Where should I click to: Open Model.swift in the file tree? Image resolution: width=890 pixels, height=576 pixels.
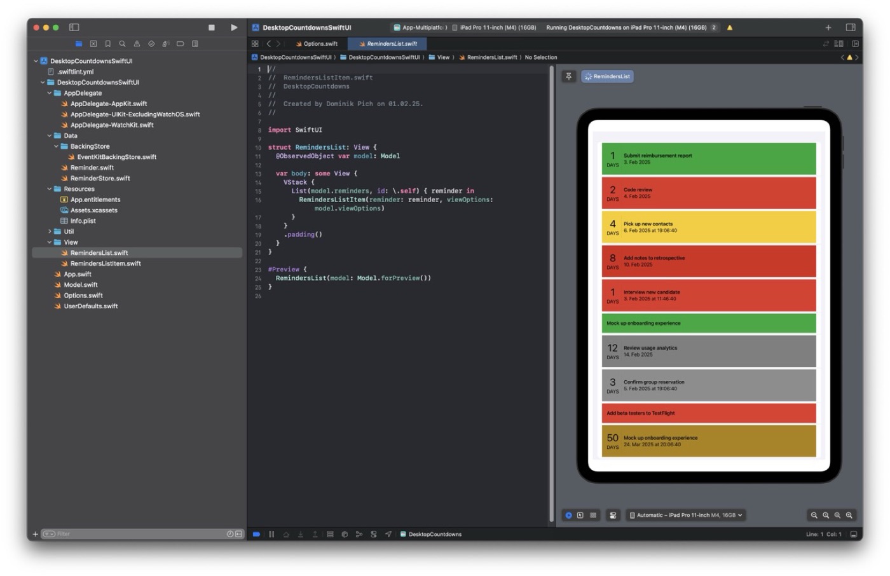coord(81,285)
